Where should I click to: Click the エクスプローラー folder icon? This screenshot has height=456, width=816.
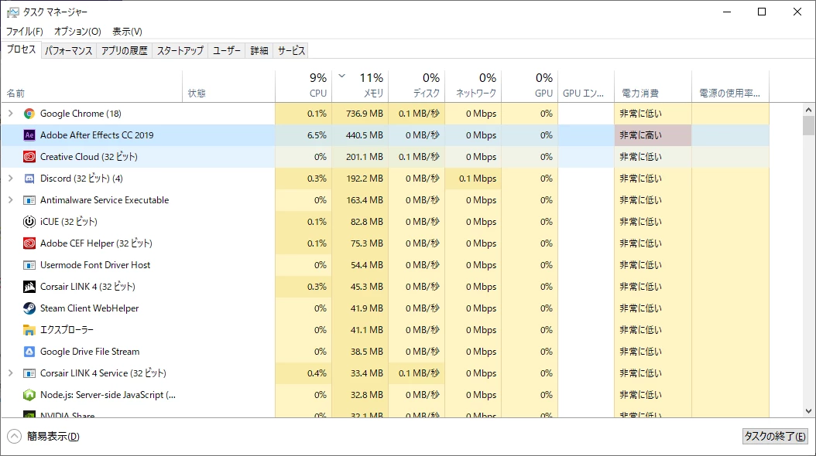click(29, 330)
